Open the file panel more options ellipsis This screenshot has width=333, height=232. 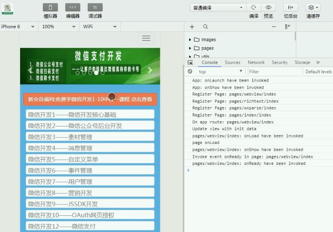[x=274, y=27]
